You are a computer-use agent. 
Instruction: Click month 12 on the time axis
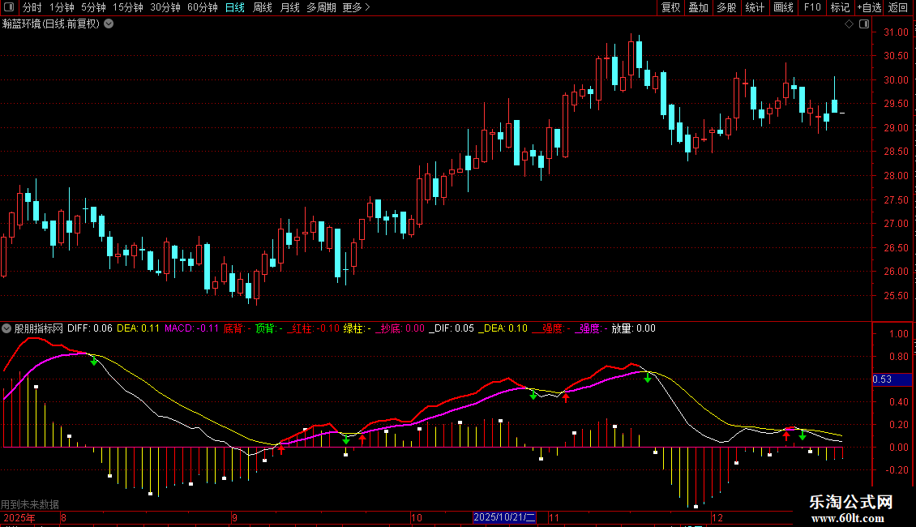tap(717, 517)
